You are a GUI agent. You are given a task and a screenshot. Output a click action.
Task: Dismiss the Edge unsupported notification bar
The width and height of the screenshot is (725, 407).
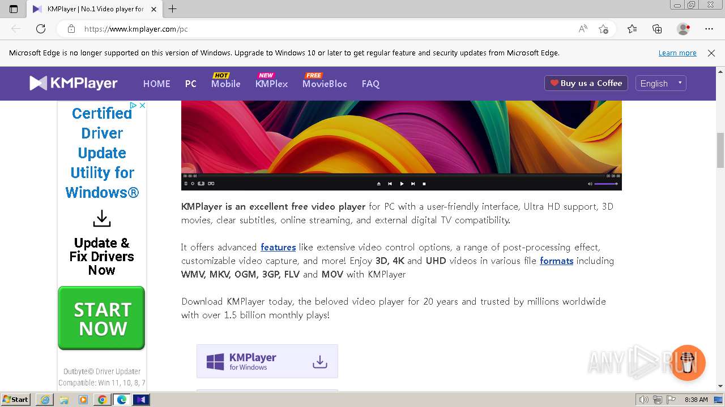(711, 53)
